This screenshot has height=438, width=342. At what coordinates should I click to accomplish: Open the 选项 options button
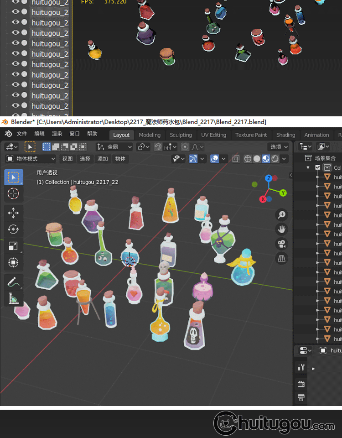click(x=279, y=147)
